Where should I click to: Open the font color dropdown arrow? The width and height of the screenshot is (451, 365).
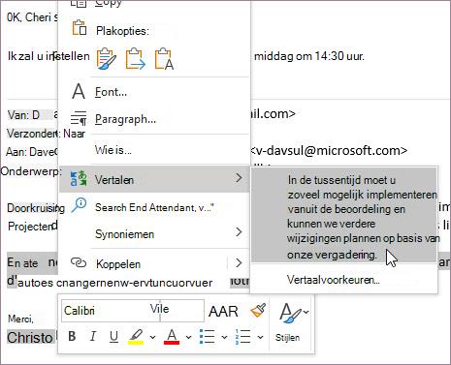point(188,338)
